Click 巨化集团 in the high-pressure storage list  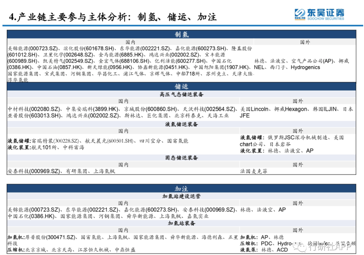point(157,115)
